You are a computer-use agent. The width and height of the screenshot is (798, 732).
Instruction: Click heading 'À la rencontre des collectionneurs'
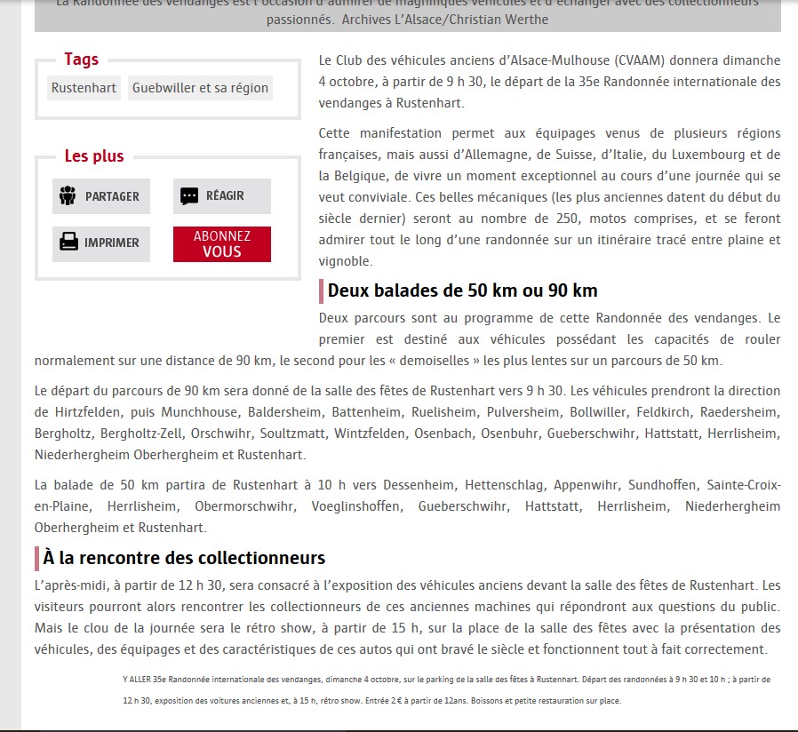184,558
